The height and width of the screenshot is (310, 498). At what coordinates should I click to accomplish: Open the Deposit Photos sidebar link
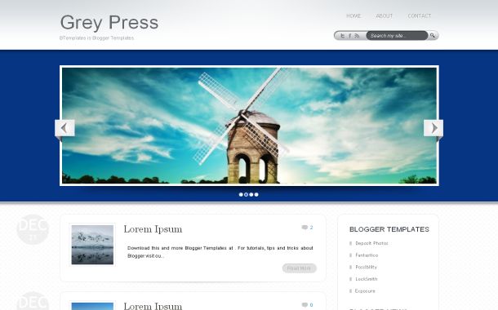point(371,243)
